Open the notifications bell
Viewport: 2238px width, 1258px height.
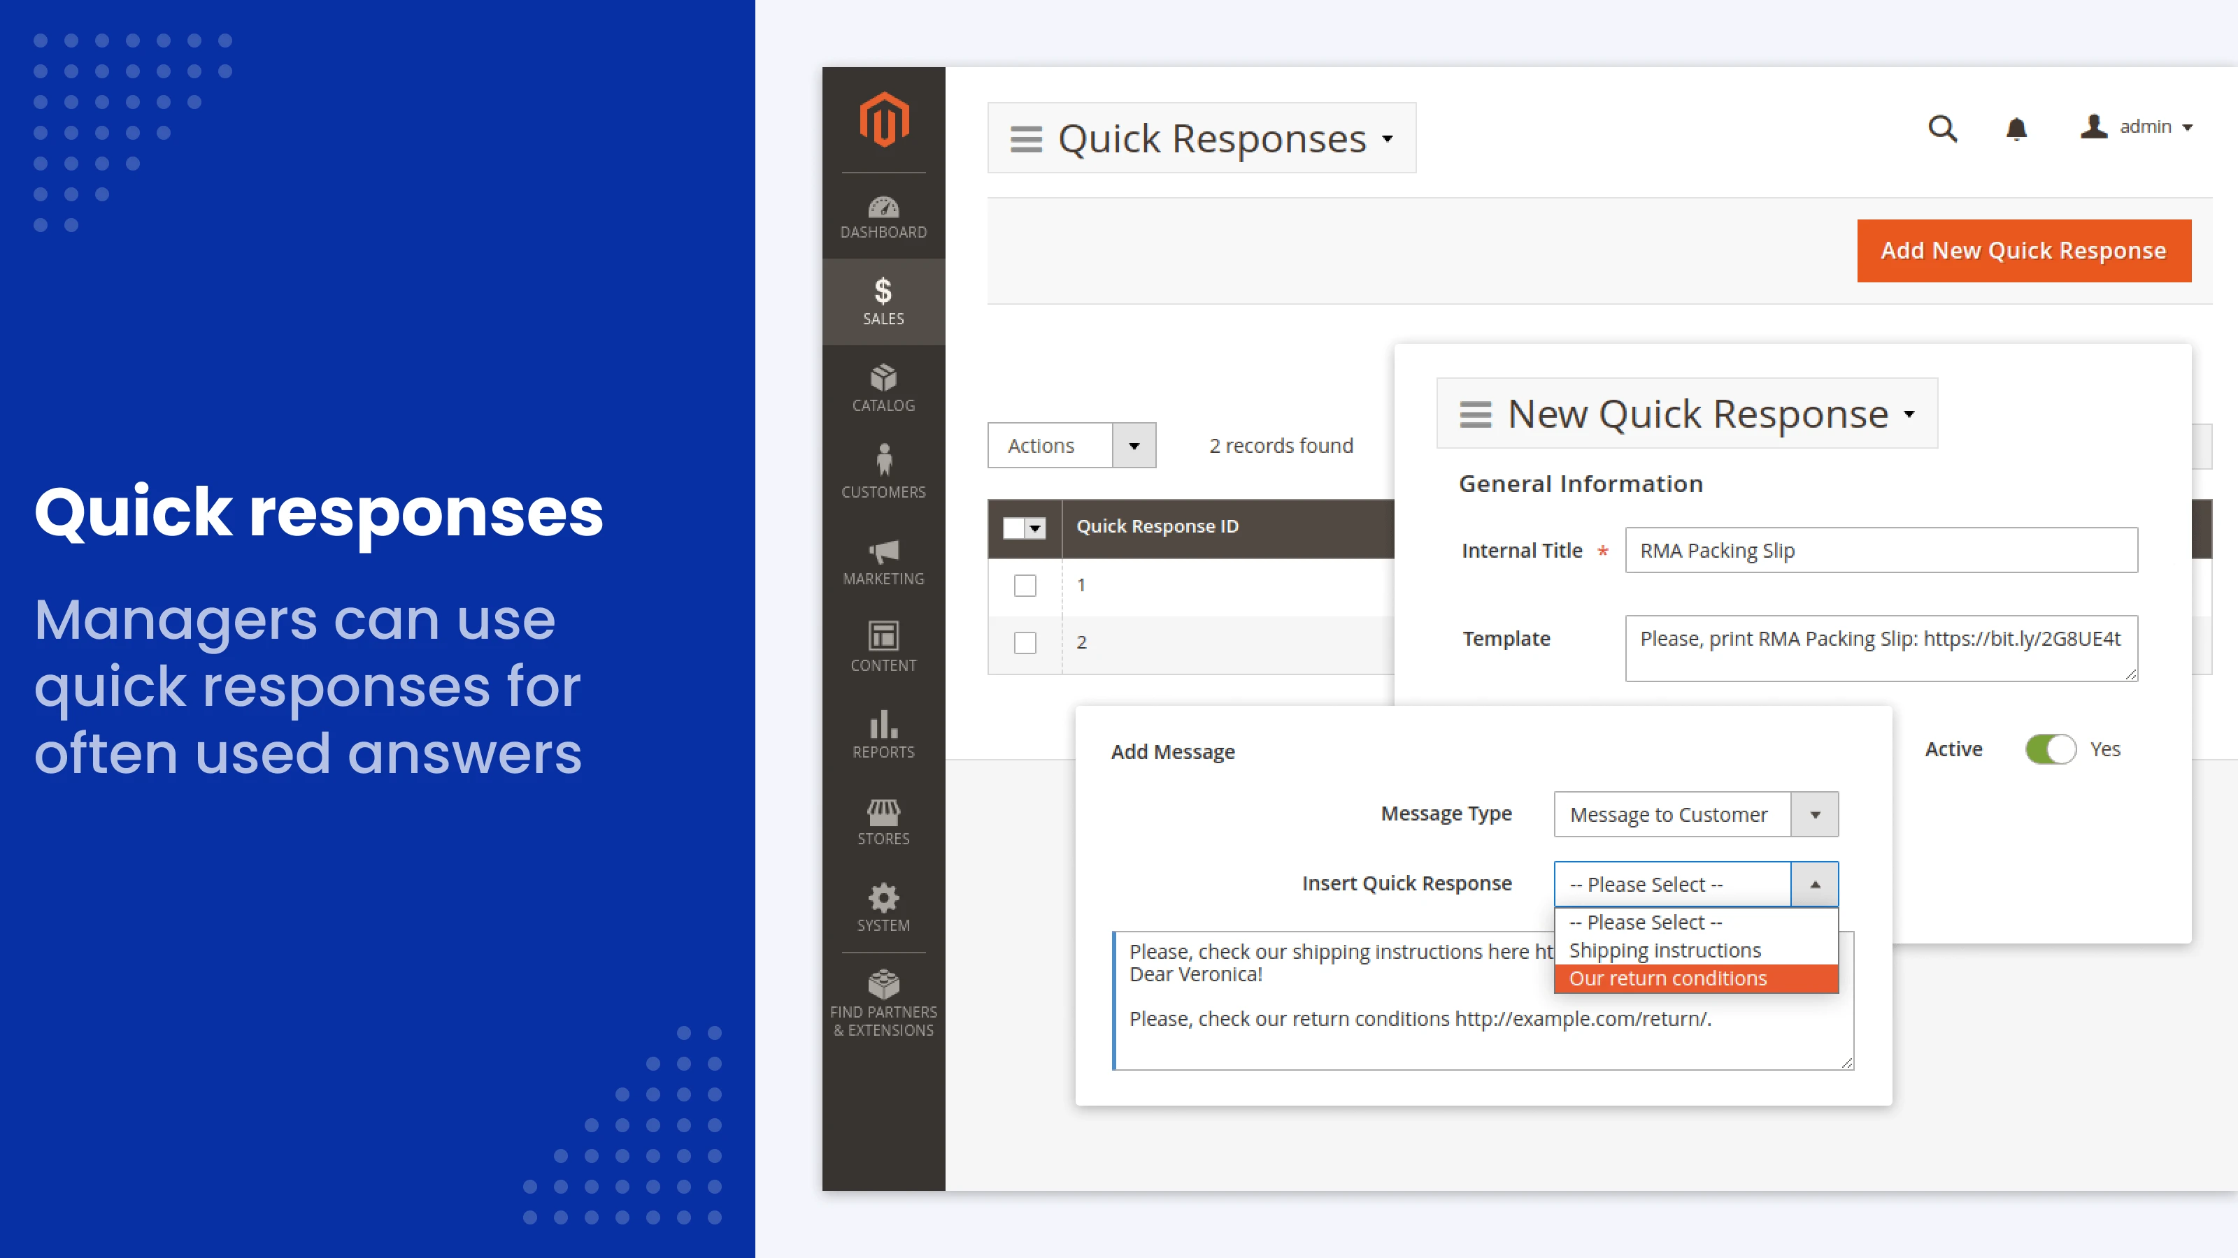tap(2016, 129)
